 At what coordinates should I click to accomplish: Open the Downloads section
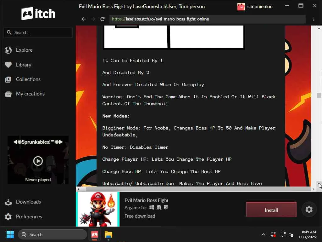[28, 202]
